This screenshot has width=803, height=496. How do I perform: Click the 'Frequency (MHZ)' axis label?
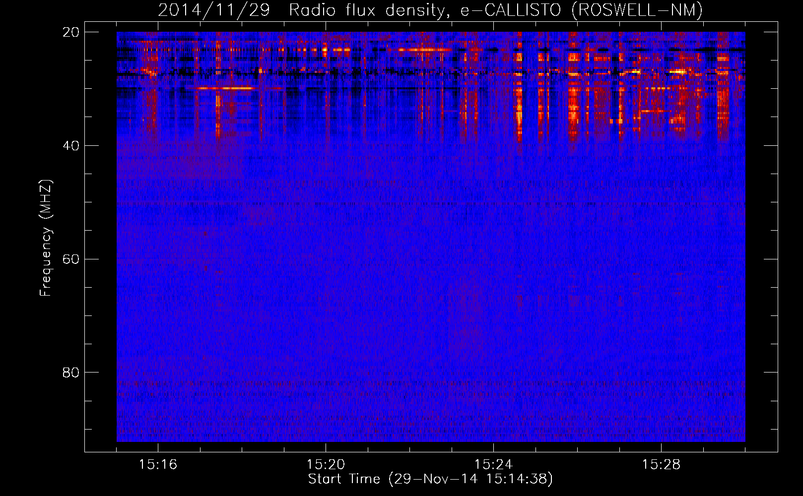[x=46, y=238]
